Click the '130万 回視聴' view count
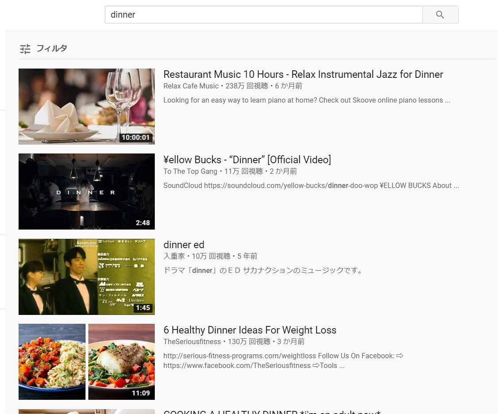 coord(249,341)
